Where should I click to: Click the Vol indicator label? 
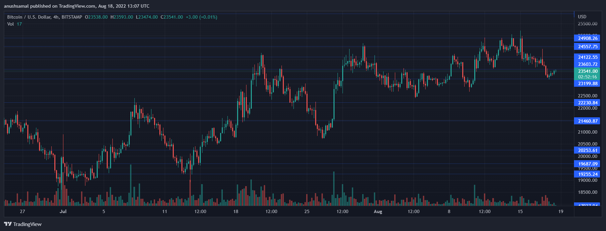[11, 24]
